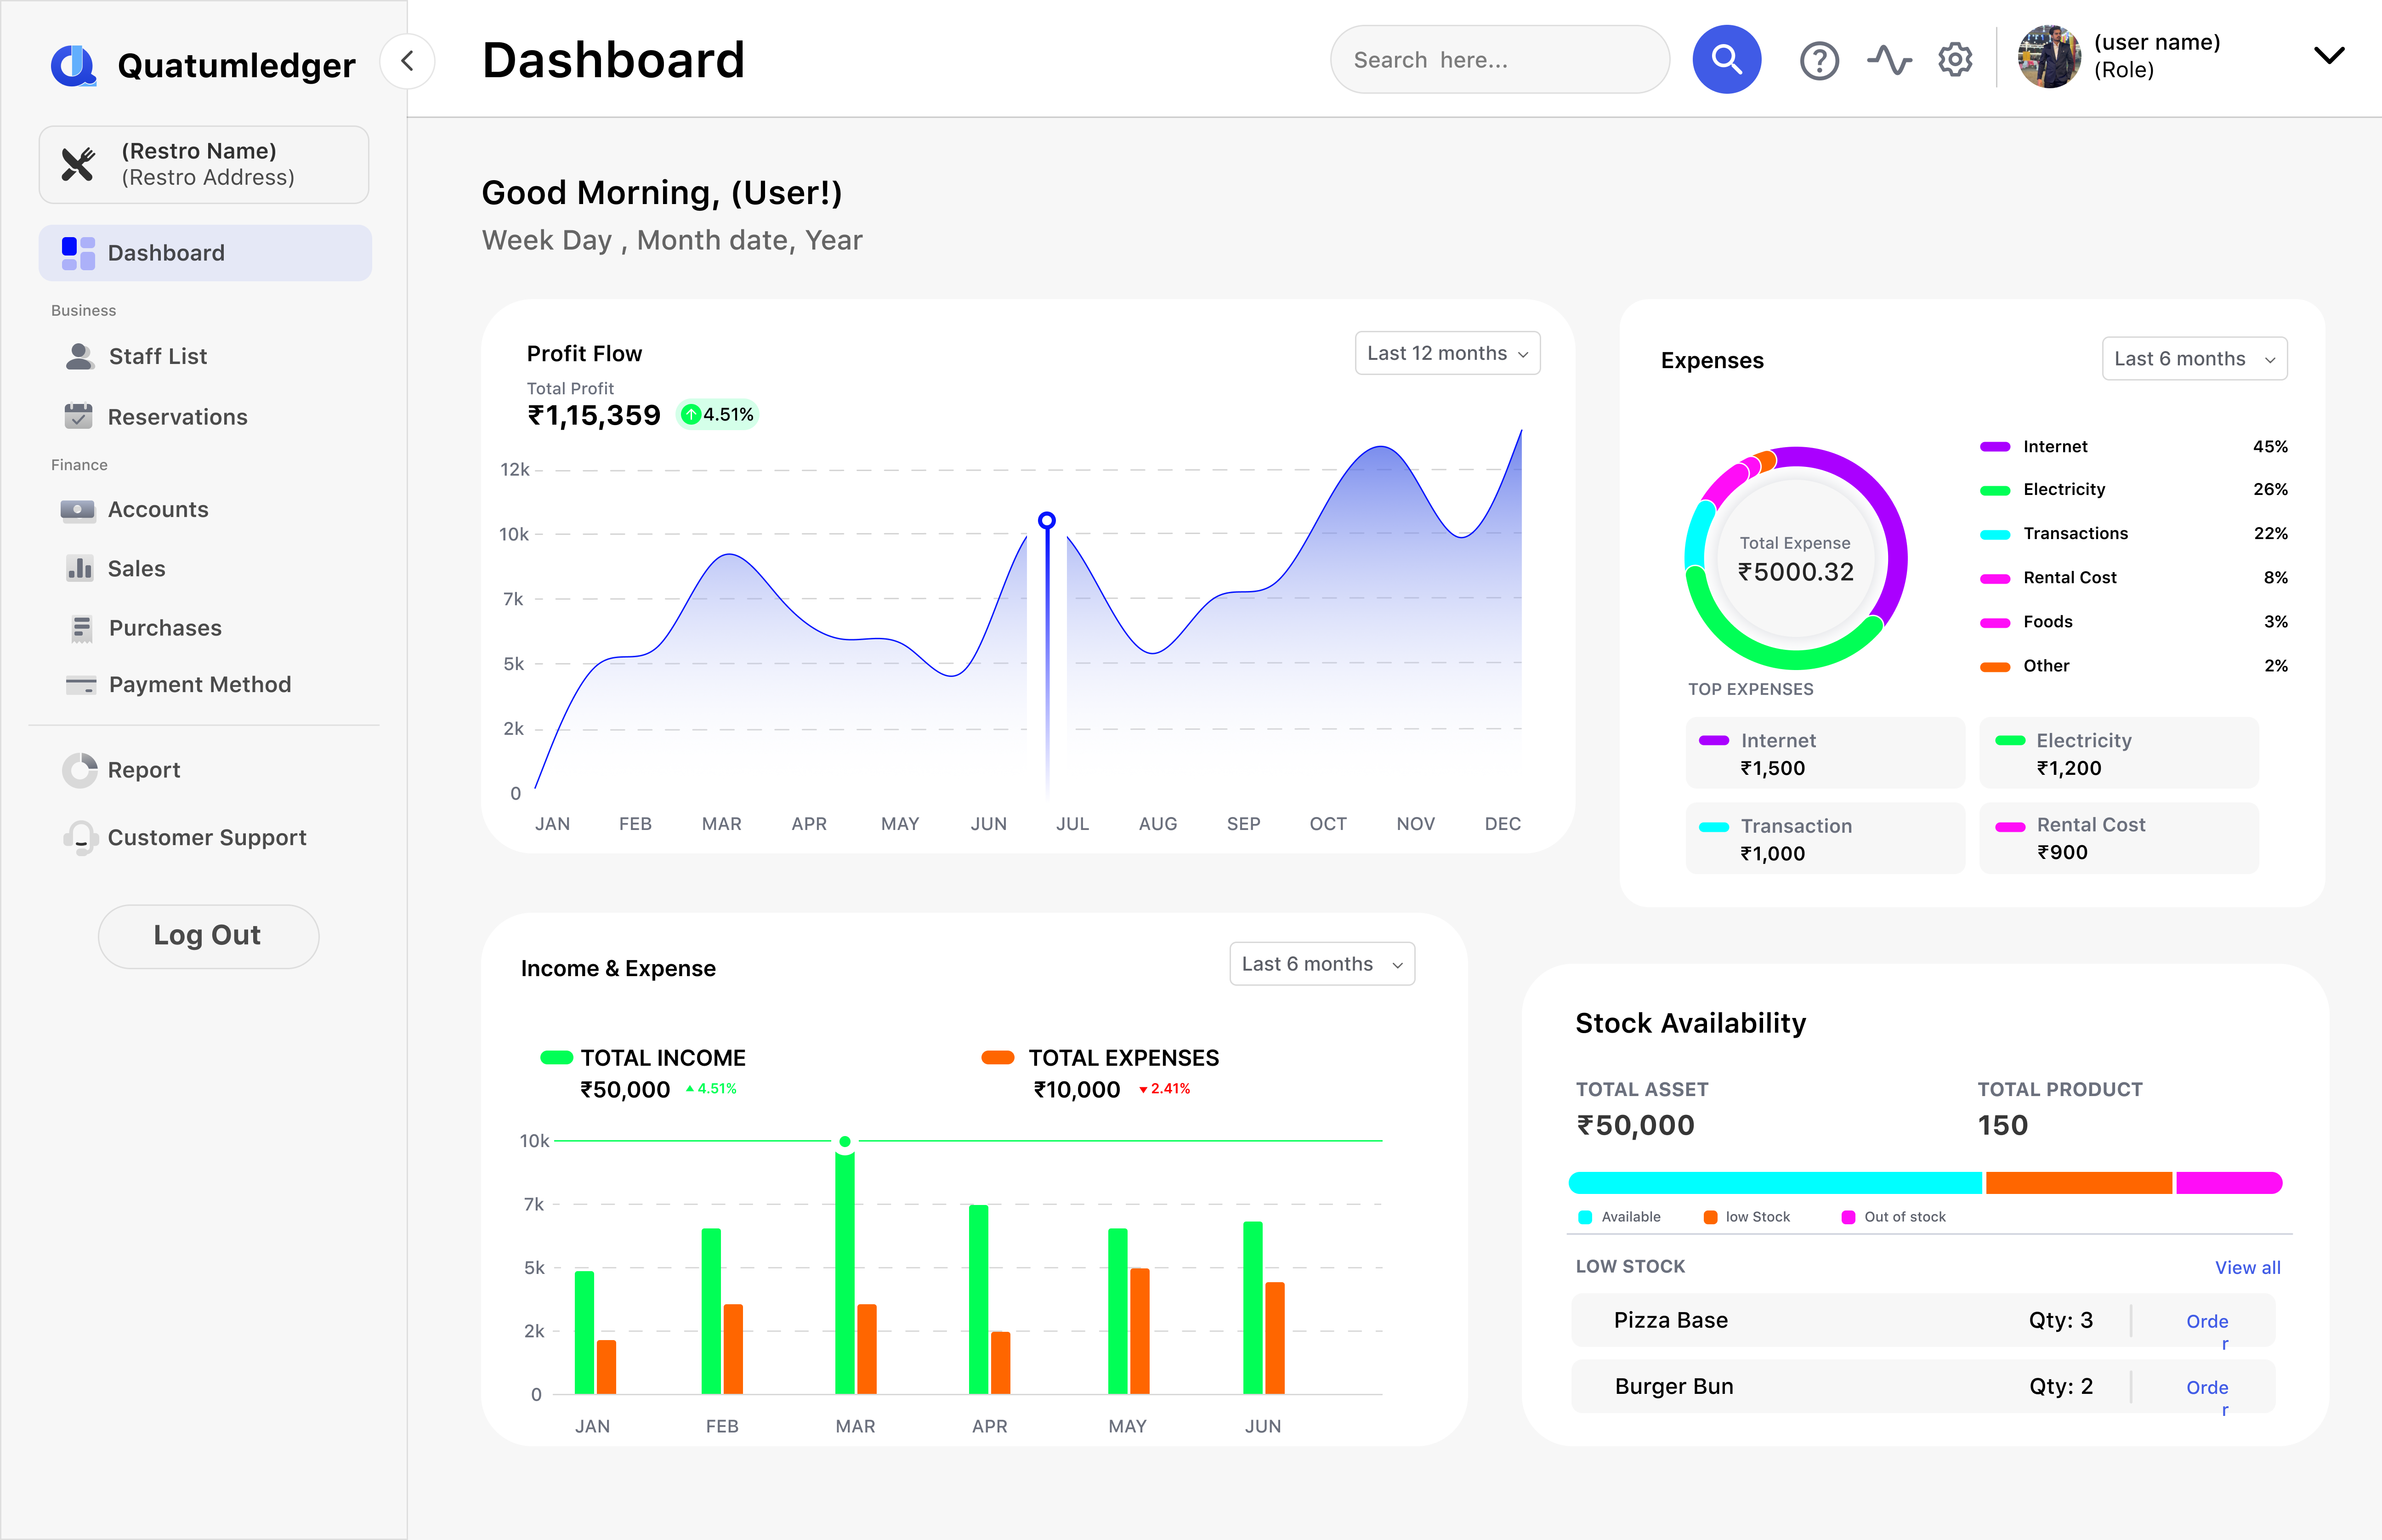Switch to the Dashboard menu item
This screenshot has height=1540, width=2382.
tap(166, 253)
